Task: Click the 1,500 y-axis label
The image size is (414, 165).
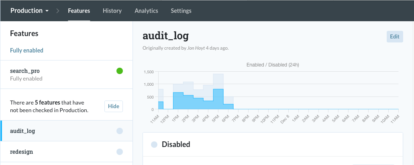Action: tap(149, 72)
